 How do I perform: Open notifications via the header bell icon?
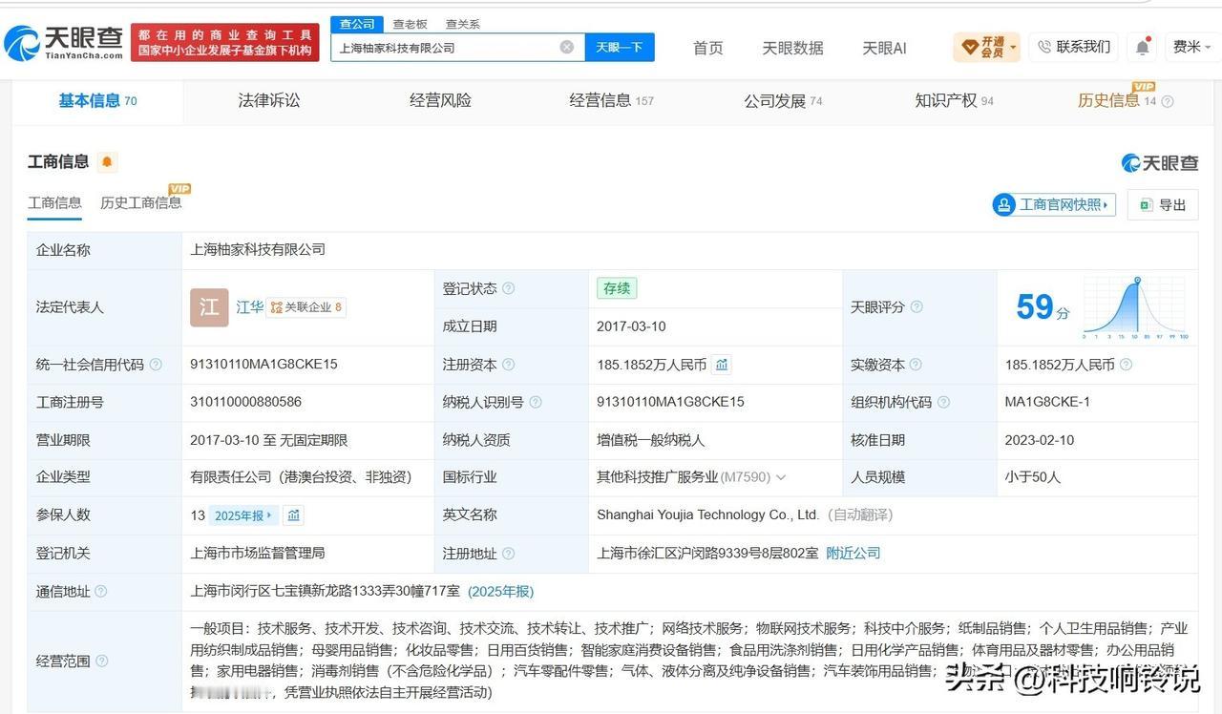(1142, 47)
